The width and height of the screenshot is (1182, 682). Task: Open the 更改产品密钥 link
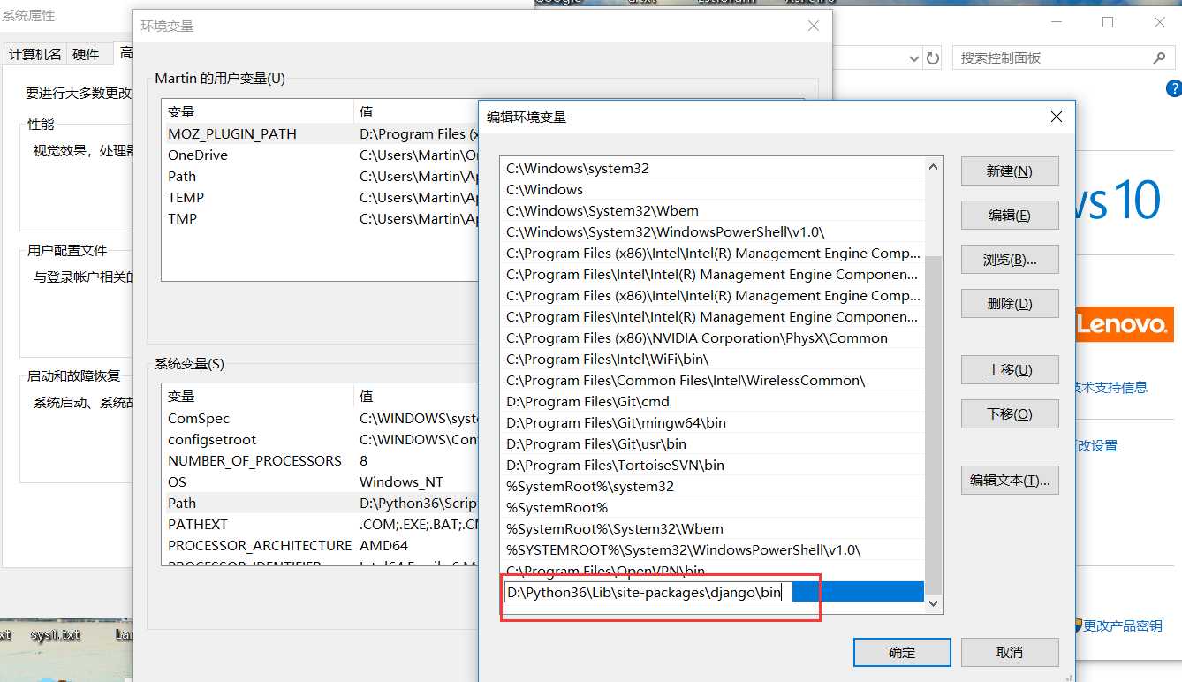1123,626
